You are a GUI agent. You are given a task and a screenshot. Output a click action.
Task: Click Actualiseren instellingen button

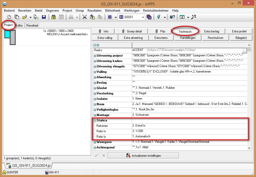(143, 155)
